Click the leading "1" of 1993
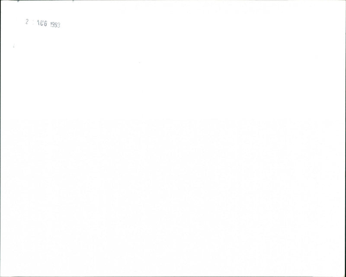Viewport: 346px width, 277px height. point(51,24)
